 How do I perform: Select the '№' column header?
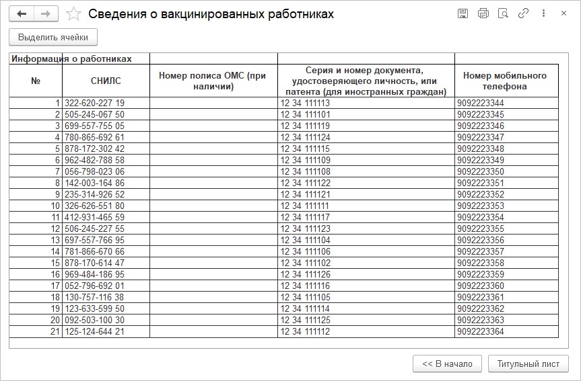36,81
